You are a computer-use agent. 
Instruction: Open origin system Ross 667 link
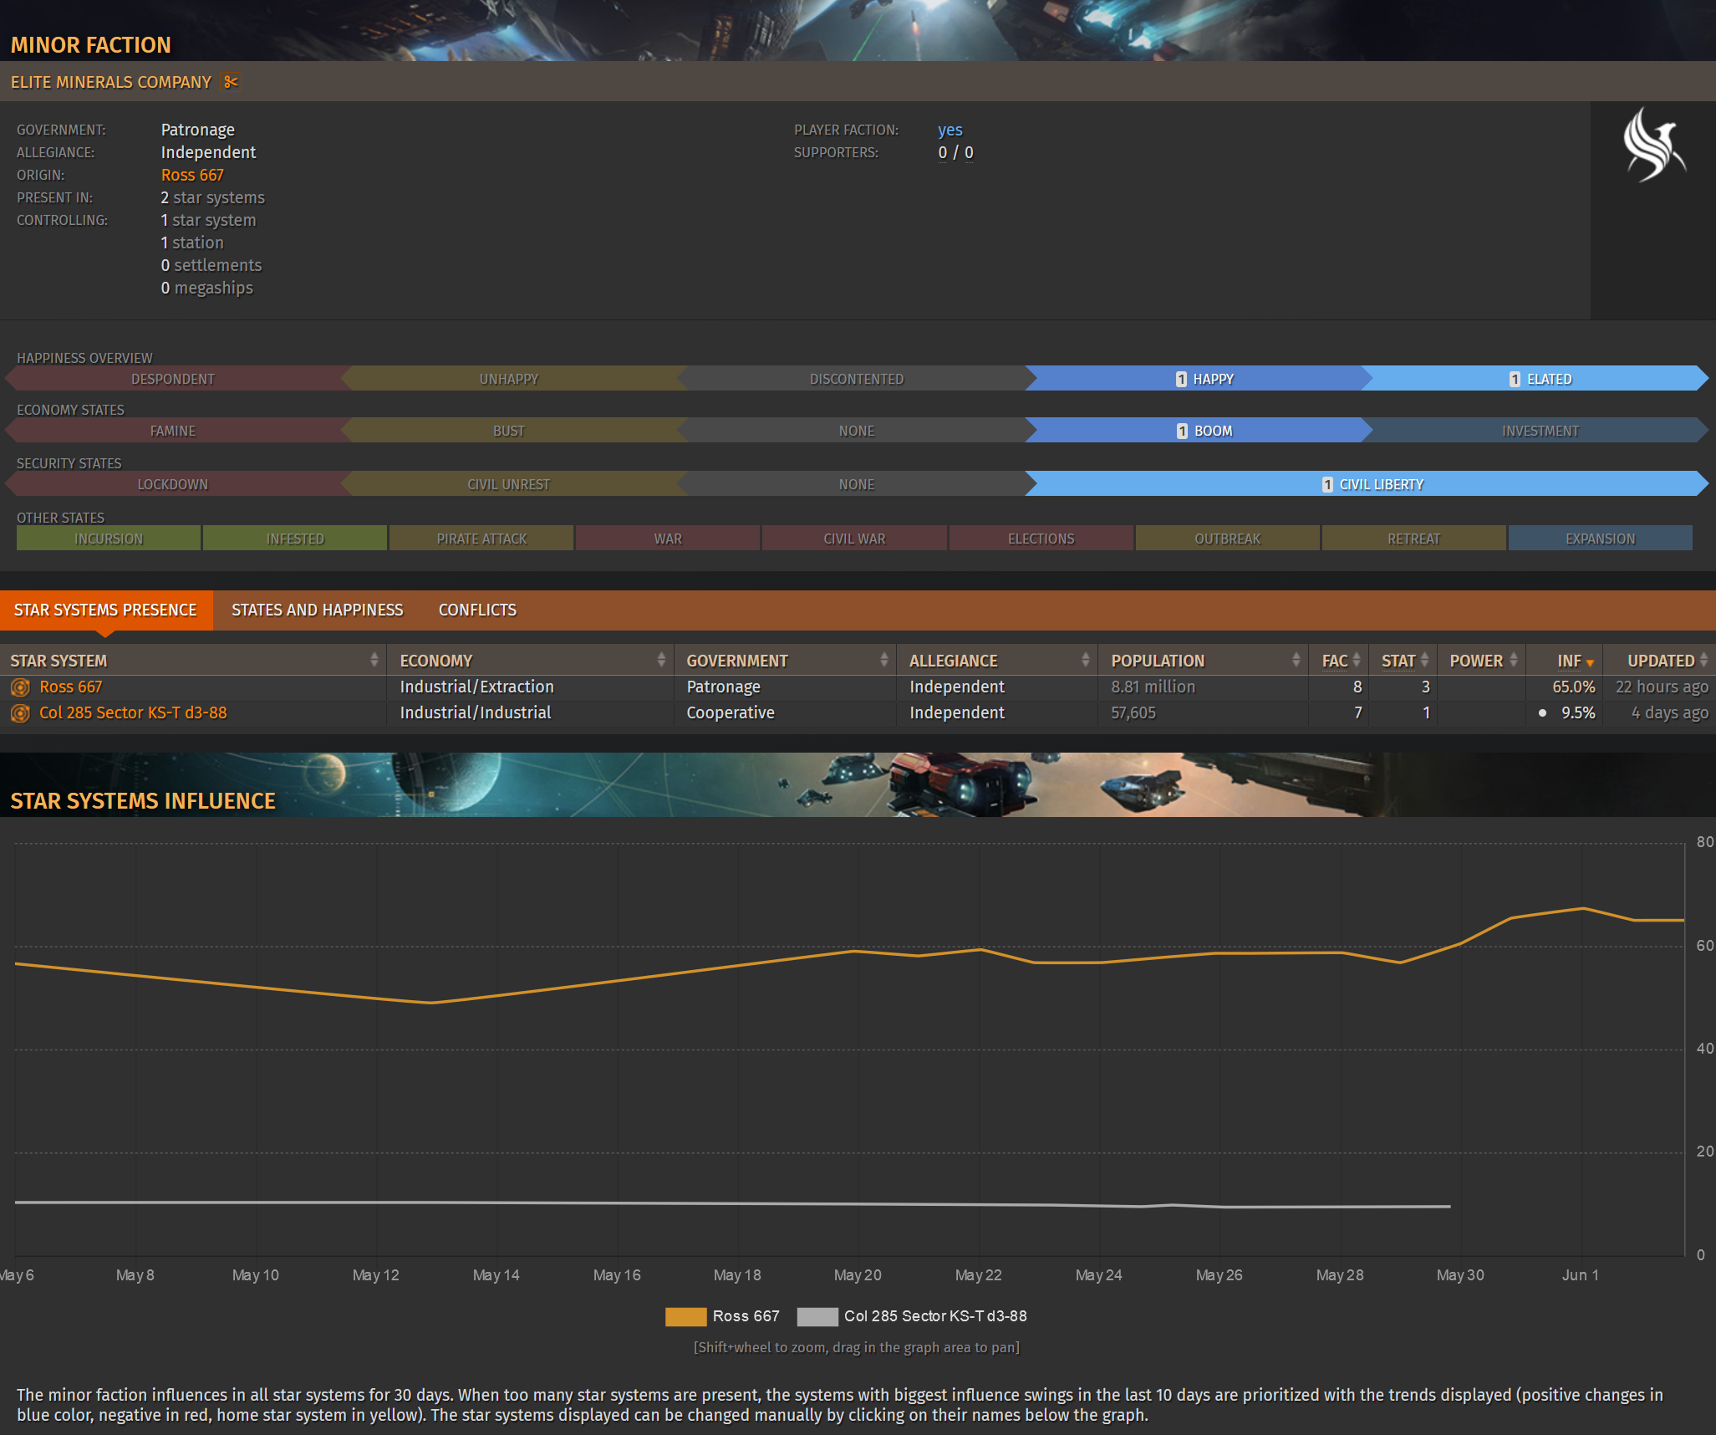[x=192, y=175]
